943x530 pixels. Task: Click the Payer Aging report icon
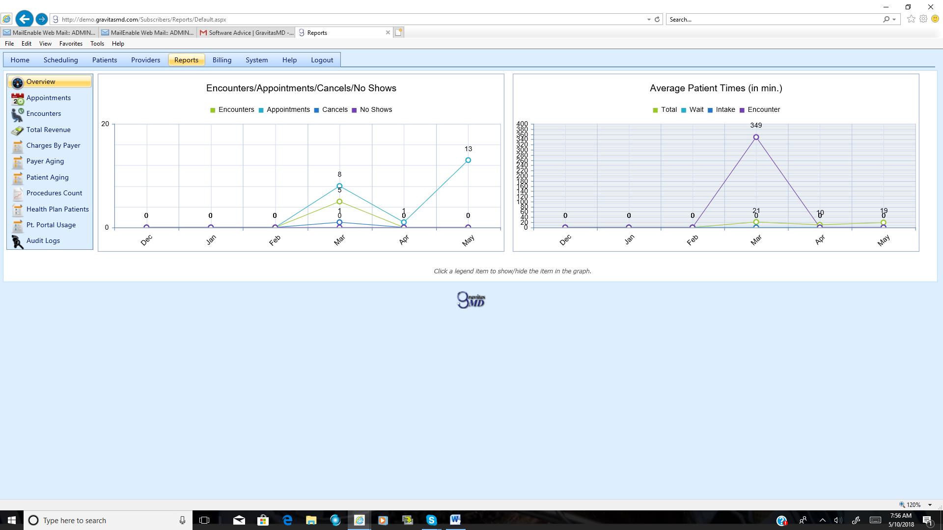click(18, 162)
